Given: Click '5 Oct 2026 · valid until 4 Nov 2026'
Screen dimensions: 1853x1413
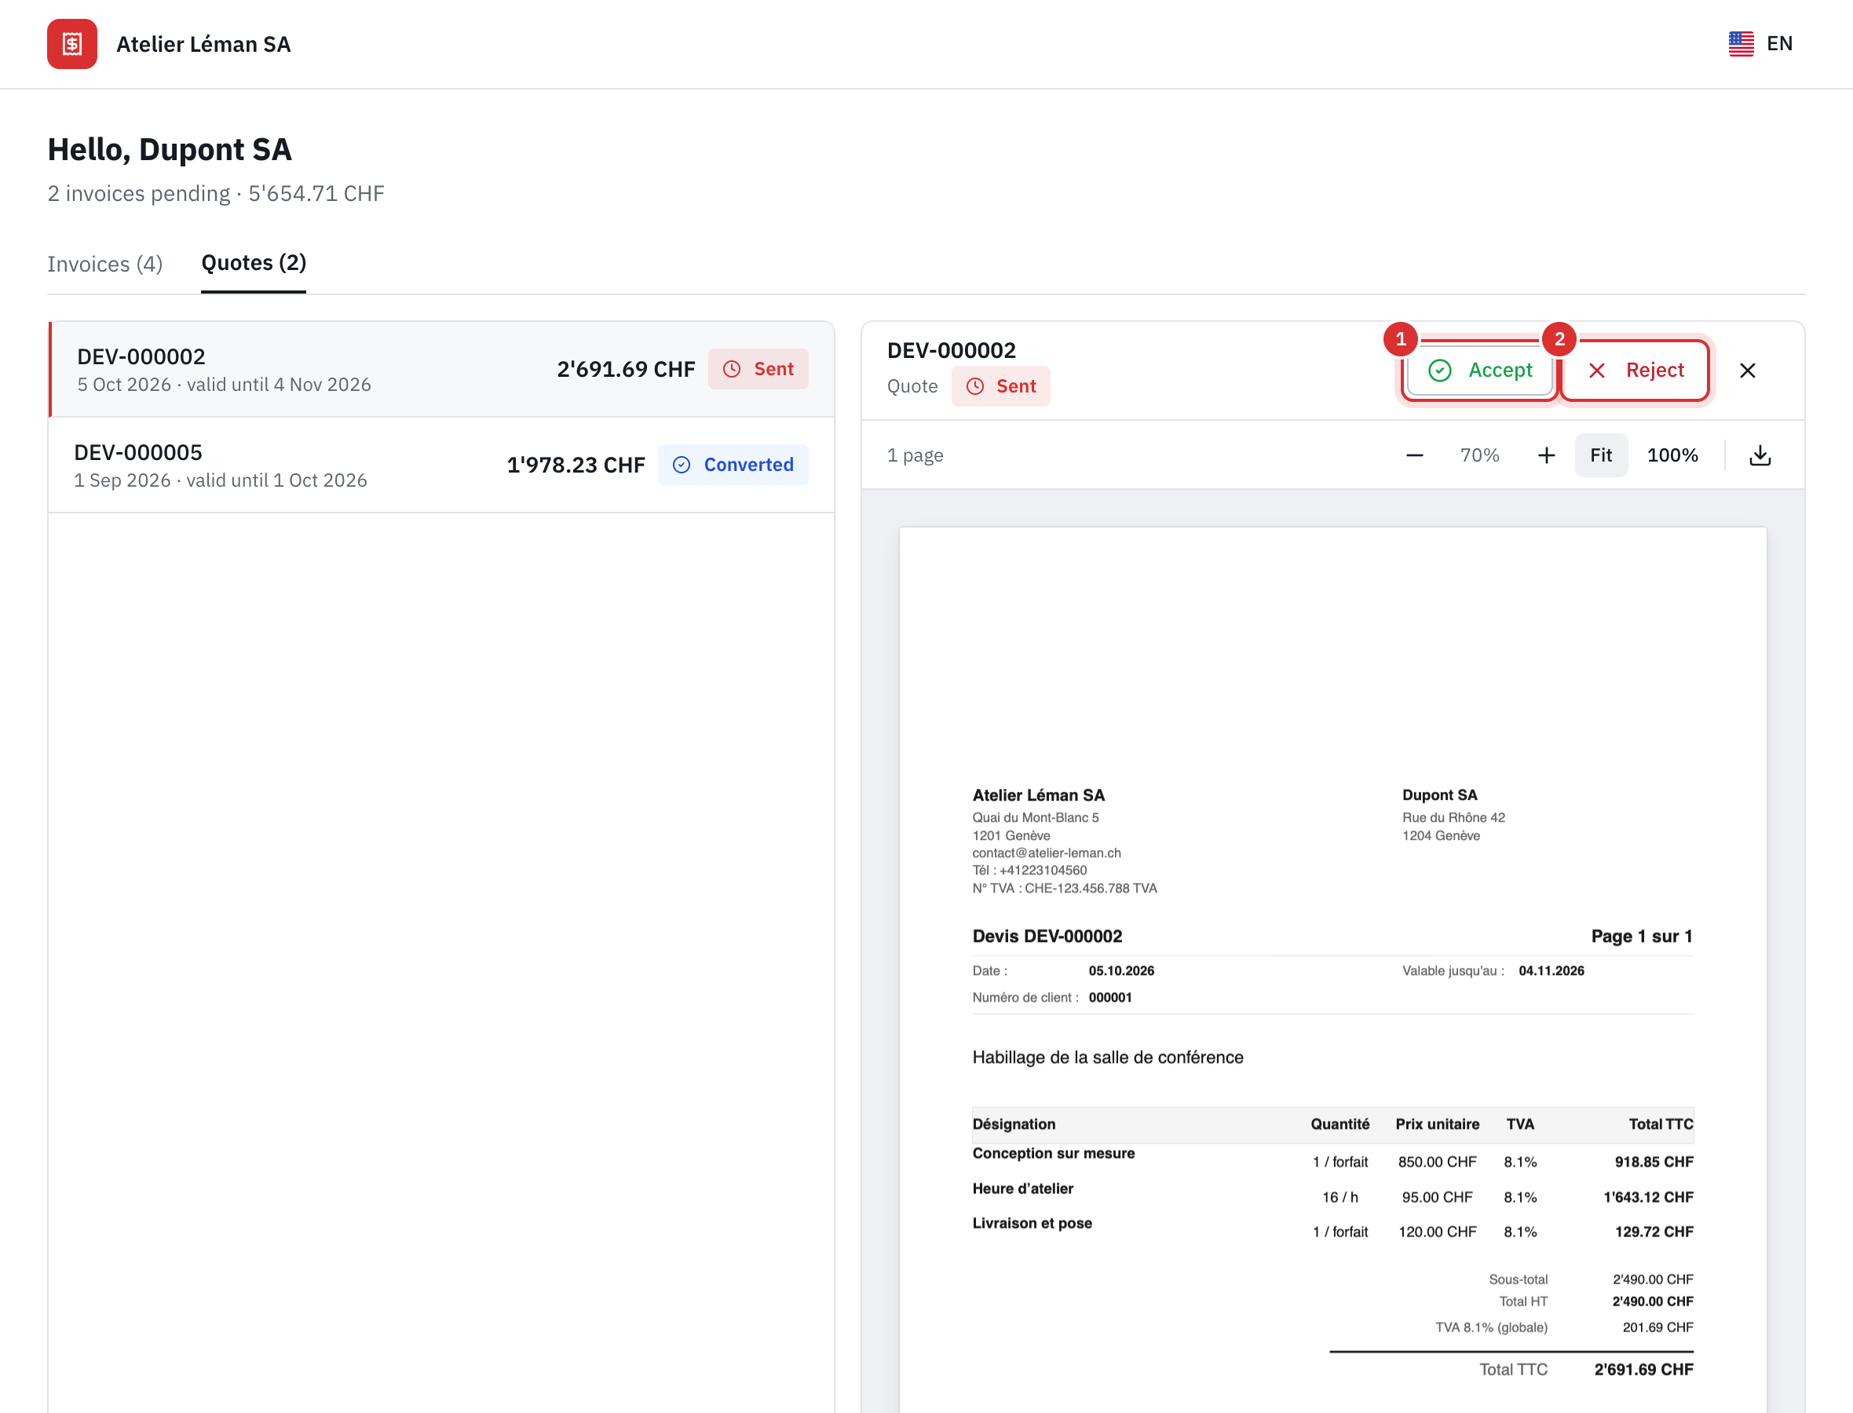Looking at the screenshot, I should click(x=224, y=385).
